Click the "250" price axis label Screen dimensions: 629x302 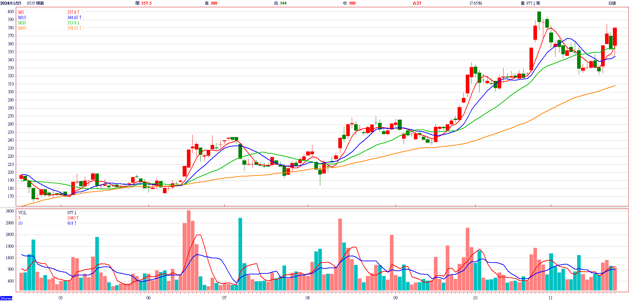[11, 132]
